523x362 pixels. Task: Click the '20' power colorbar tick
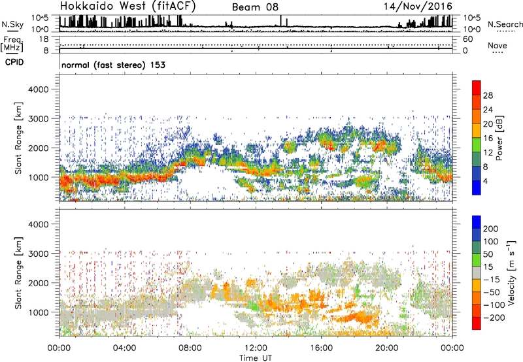488,124
